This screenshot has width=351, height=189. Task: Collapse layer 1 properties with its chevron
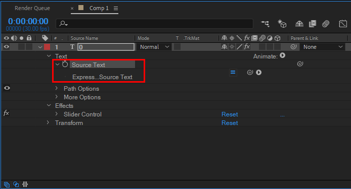(40, 47)
